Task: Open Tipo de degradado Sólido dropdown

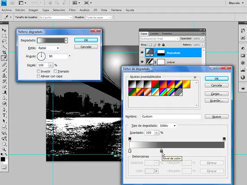Action: click(168, 126)
